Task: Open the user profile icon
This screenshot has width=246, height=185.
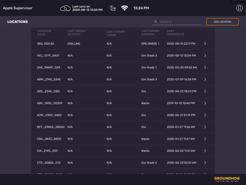Action: coord(239,8)
